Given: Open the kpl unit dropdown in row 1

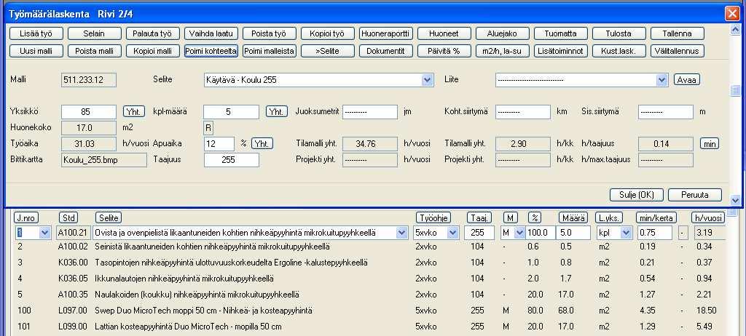Looking at the screenshot, I should [x=627, y=233].
